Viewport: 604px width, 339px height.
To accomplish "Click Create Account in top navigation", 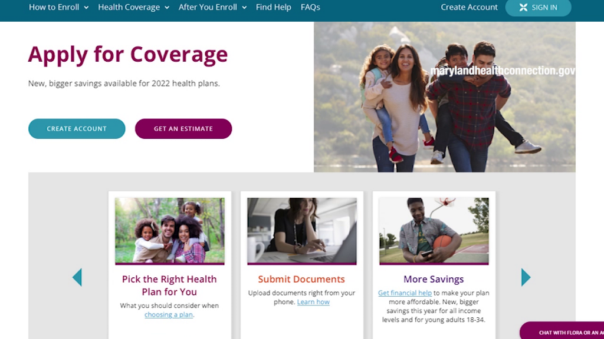I will pyautogui.click(x=469, y=7).
